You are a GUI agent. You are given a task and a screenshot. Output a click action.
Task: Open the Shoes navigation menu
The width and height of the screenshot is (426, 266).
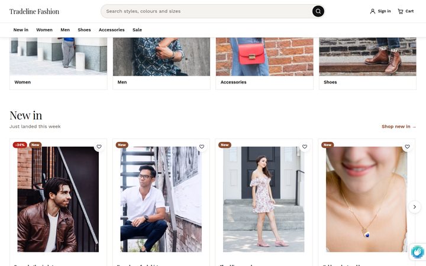[84, 30]
